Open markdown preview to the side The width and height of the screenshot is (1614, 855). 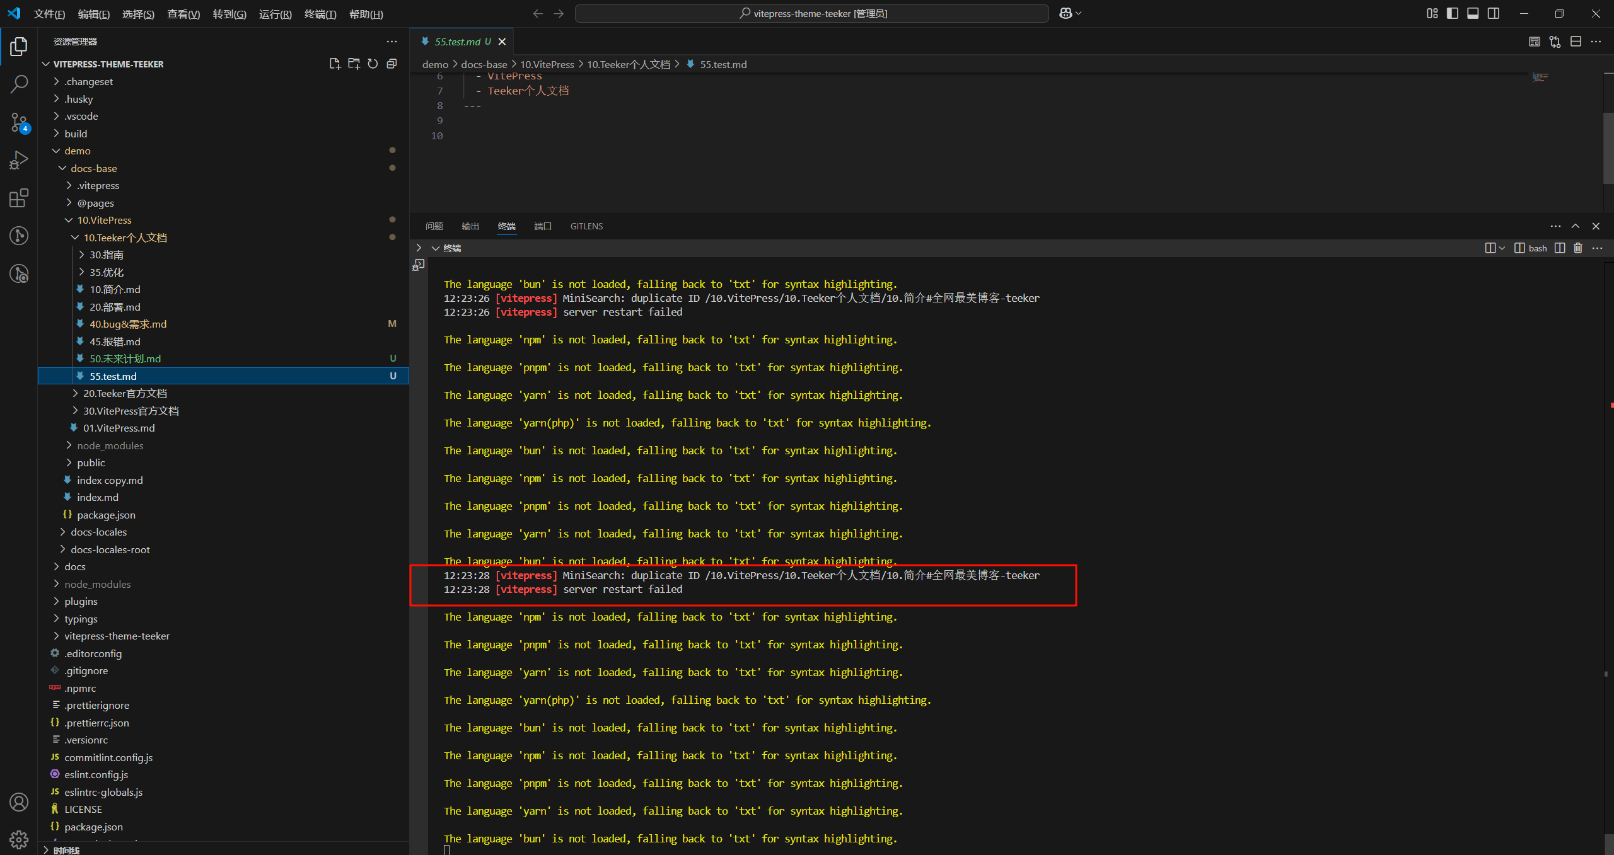[x=1535, y=42]
